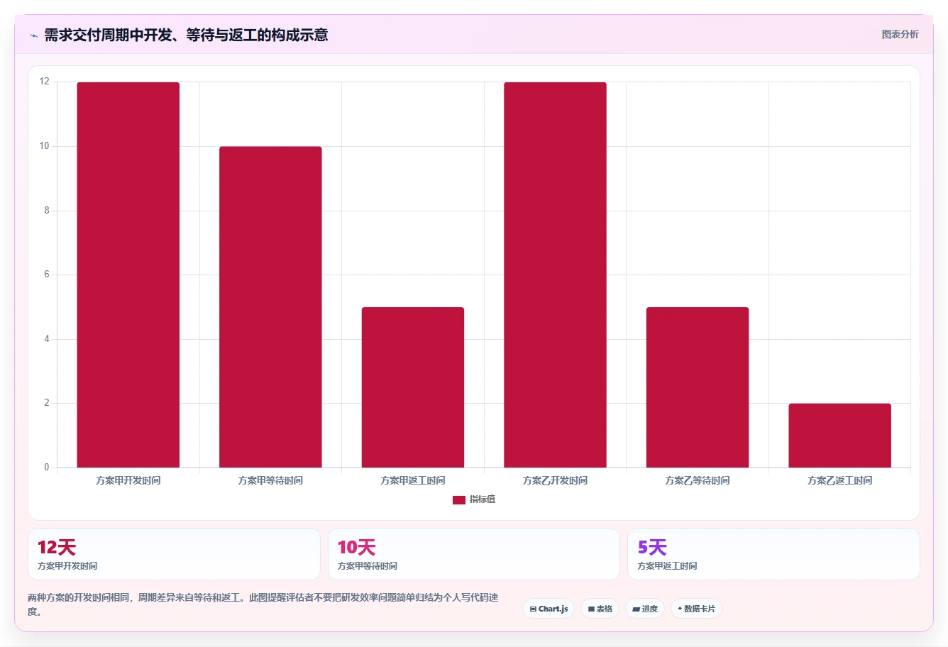Click the 5天 stat card value
Screen dimensions: 948x647
click(x=652, y=548)
